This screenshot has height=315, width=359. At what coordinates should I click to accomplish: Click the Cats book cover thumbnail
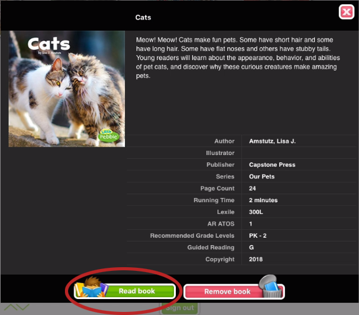click(x=67, y=89)
